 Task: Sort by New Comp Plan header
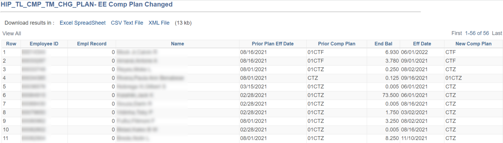(473, 44)
